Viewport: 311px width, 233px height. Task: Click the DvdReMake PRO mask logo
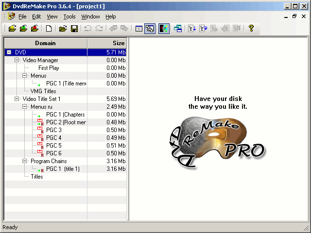pos(217,142)
